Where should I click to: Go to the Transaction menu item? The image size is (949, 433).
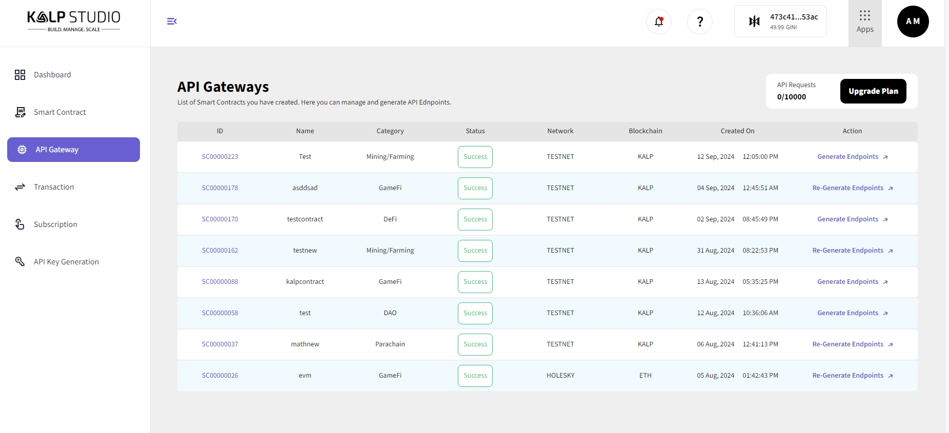[x=54, y=187]
